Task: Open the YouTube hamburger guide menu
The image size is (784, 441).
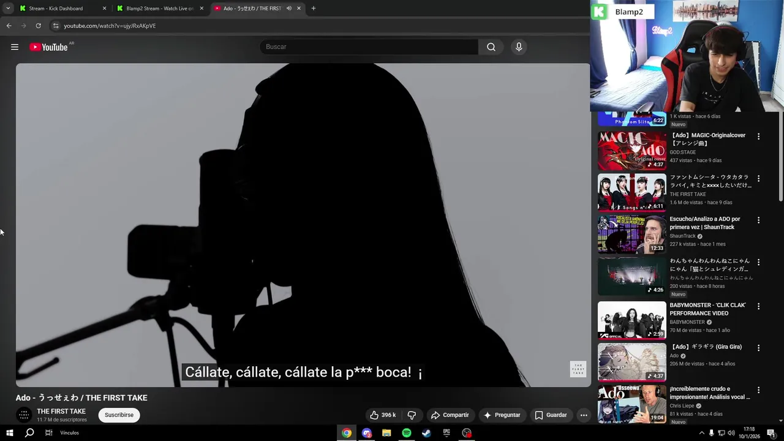Action: click(x=15, y=47)
